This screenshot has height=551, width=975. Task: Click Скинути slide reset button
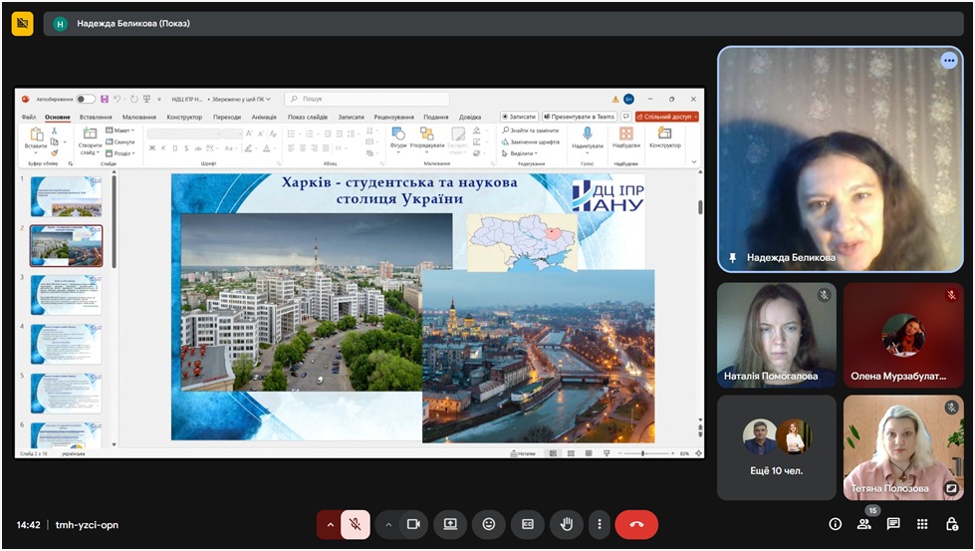[x=121, y=141]
